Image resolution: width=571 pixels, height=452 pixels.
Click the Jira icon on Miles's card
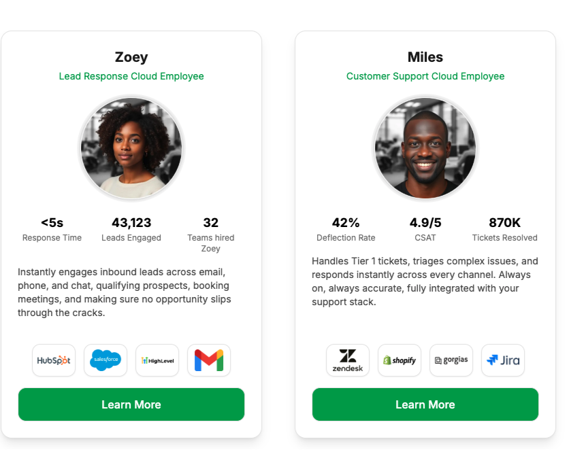point(503,360)
